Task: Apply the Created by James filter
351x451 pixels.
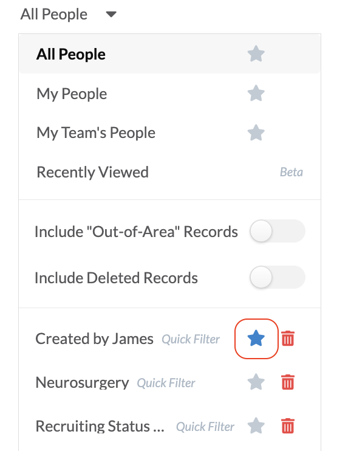Action: [94, 339]
